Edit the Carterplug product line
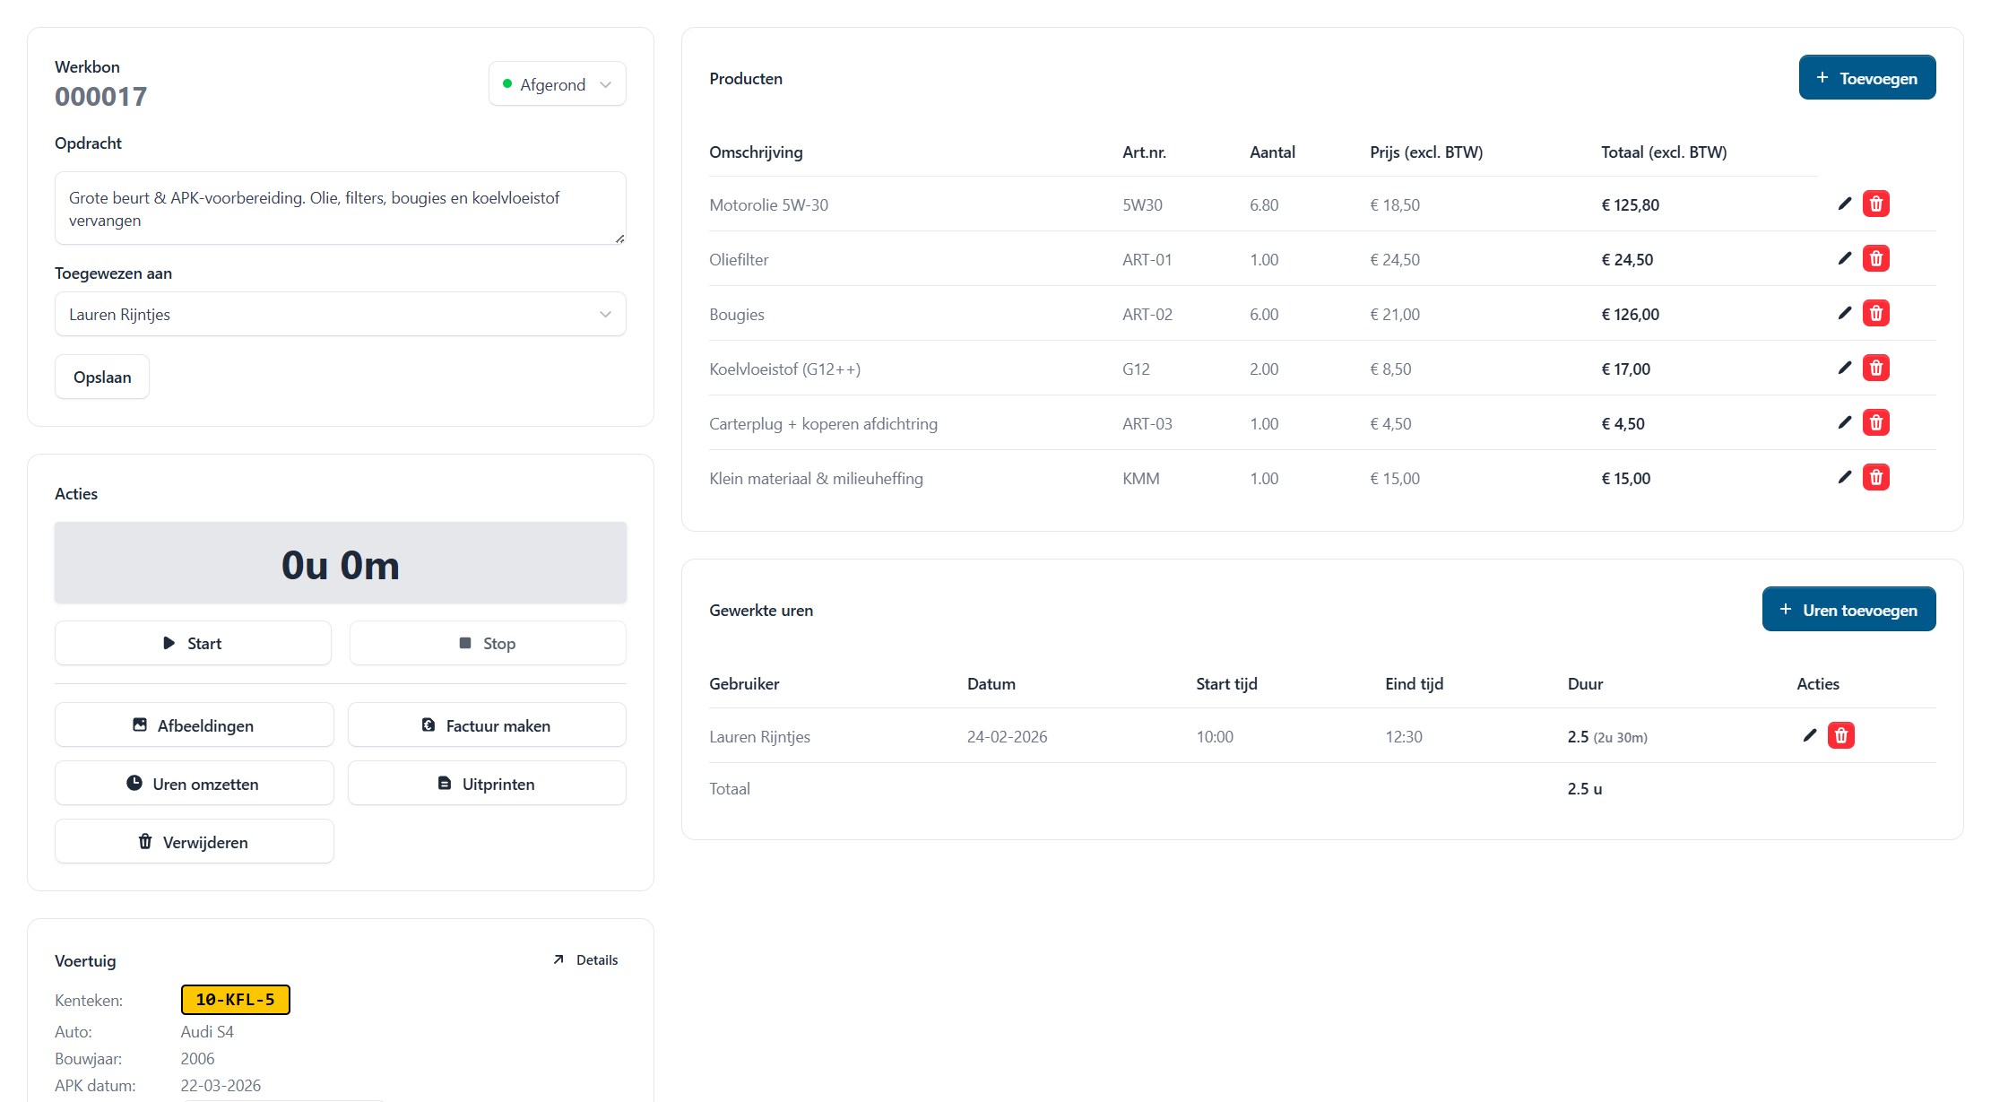Screen dimensions: 1991x1102 click(x=1845, y=422)
